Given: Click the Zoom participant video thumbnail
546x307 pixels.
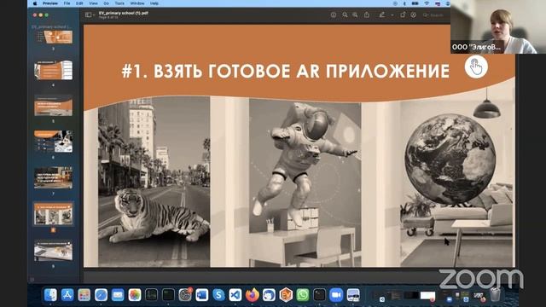Looking at the screenshot, I should point(498,26).
